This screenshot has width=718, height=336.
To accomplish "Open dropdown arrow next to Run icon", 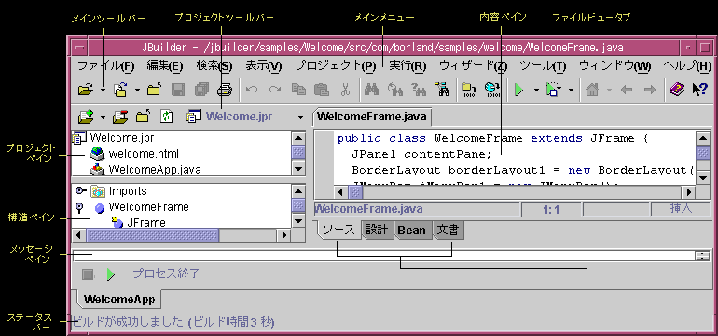I will coord(536,91).
